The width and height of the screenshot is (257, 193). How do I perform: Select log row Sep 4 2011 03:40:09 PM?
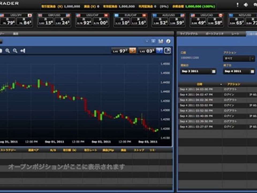coord(218,116)
